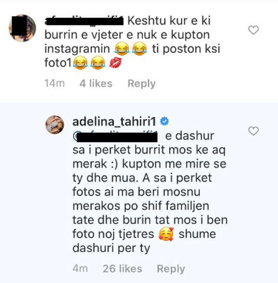The height and width of the screenshot is (283, 278).
Task: Click the 4m timestamp on reply
Action: point(80,269)
